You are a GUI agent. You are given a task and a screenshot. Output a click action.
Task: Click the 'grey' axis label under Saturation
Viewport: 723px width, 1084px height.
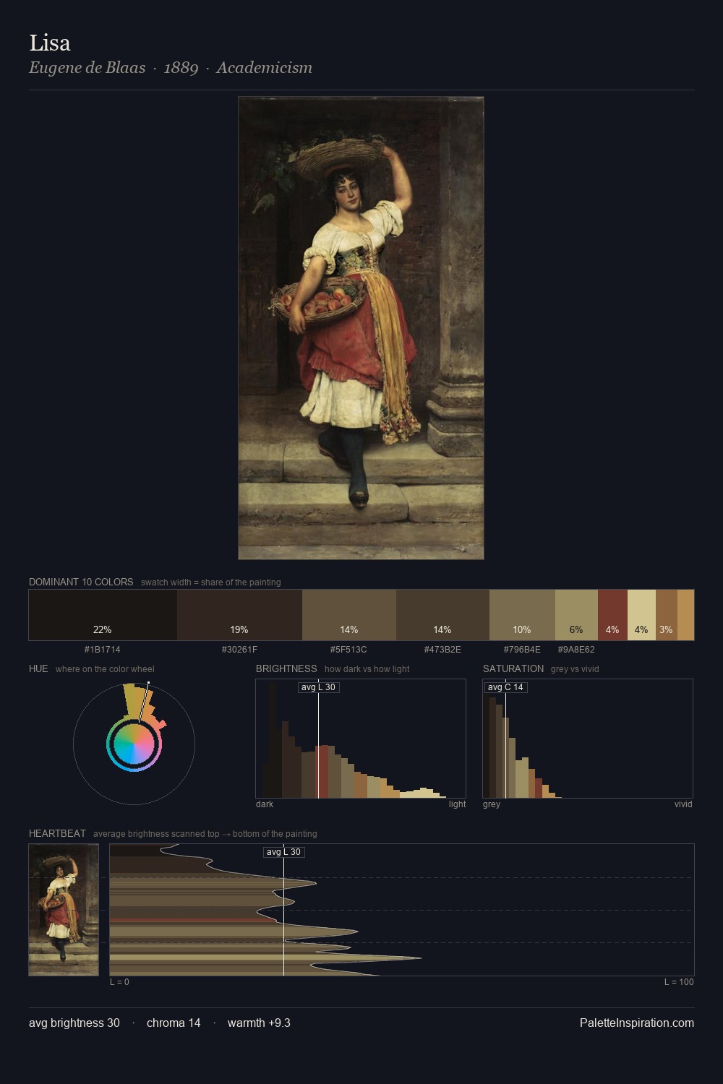pos(492,804)
